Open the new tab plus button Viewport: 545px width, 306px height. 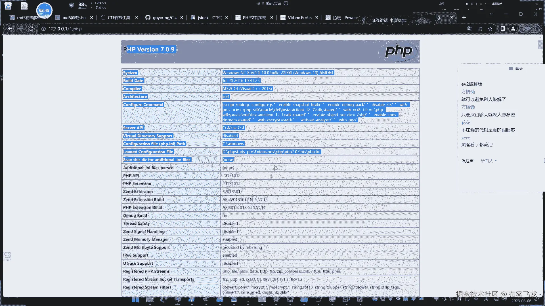[x=464, y=18]
